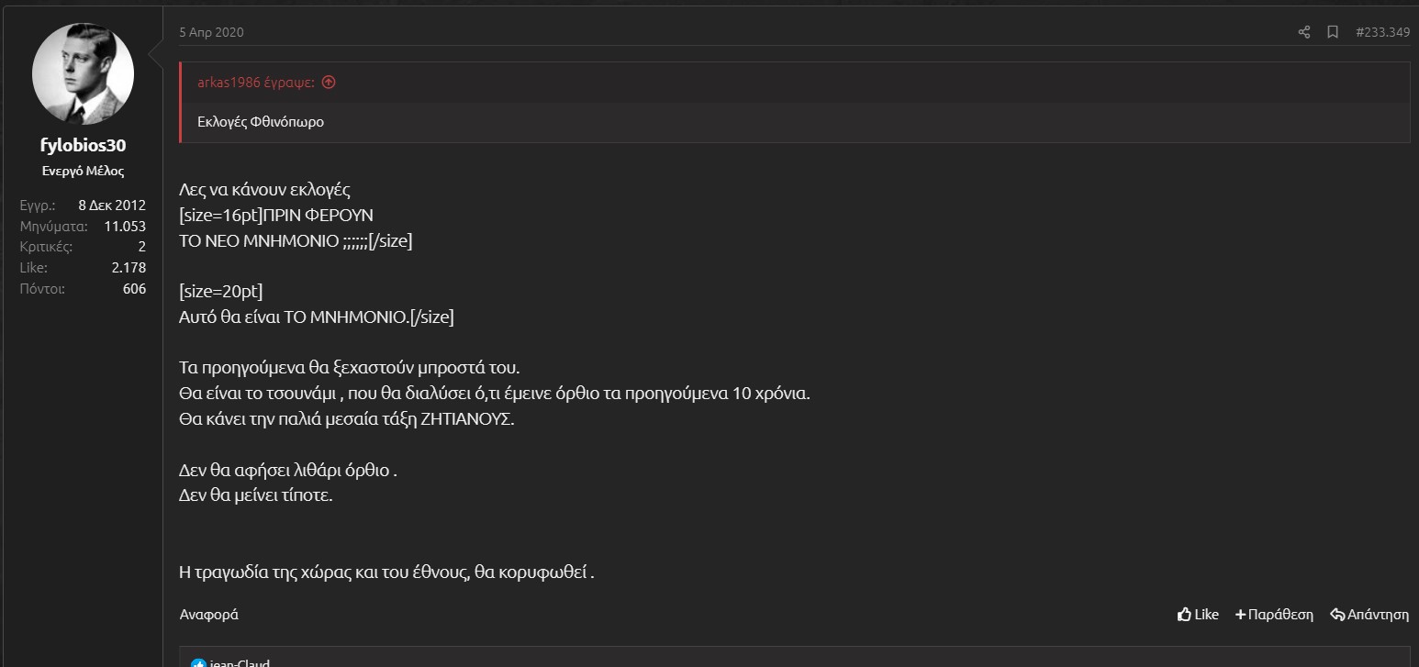
Task: Reply to the post using Απάντηση
Action: tap(1369, 615)
